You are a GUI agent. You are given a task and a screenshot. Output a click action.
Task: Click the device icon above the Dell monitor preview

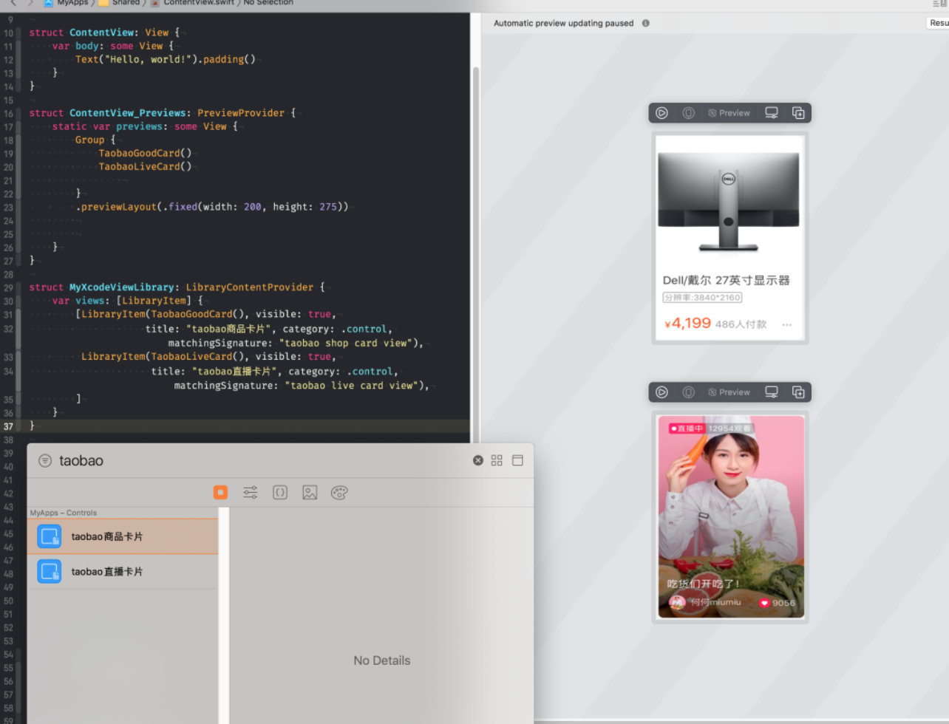tap(688, 113)
